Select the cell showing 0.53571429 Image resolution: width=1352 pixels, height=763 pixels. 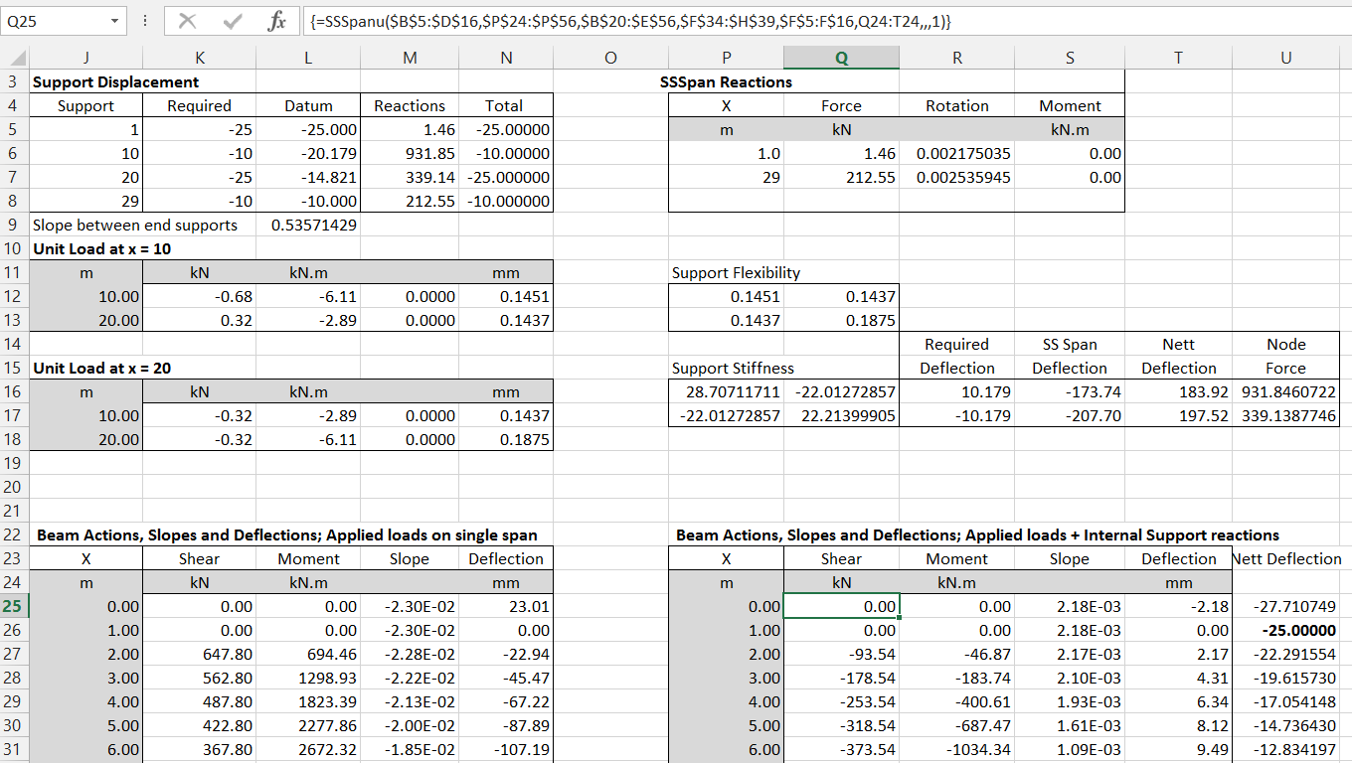[307, 225]
